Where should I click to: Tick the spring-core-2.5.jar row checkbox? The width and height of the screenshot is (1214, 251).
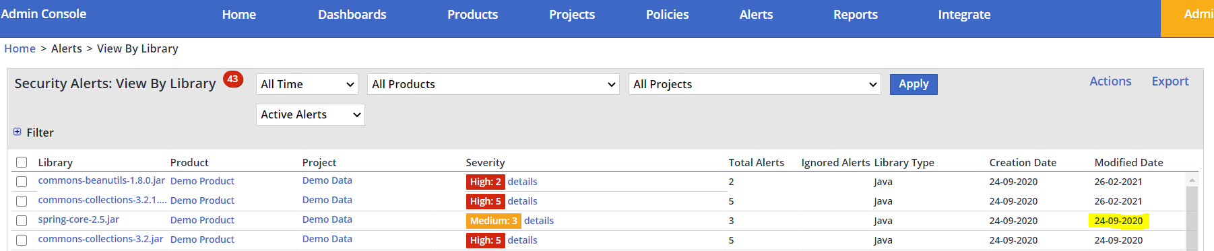(x=22, y=221)
